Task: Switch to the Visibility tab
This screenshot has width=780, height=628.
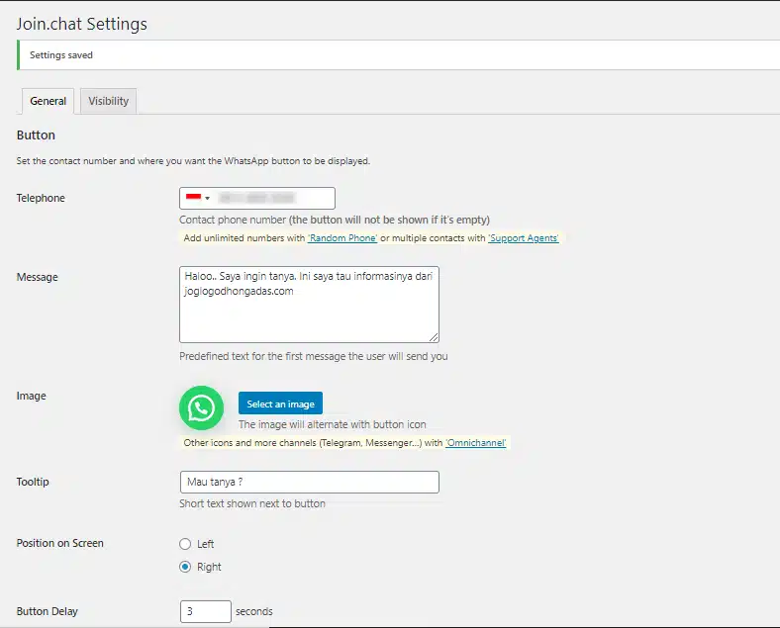Action: click(109, 101)
